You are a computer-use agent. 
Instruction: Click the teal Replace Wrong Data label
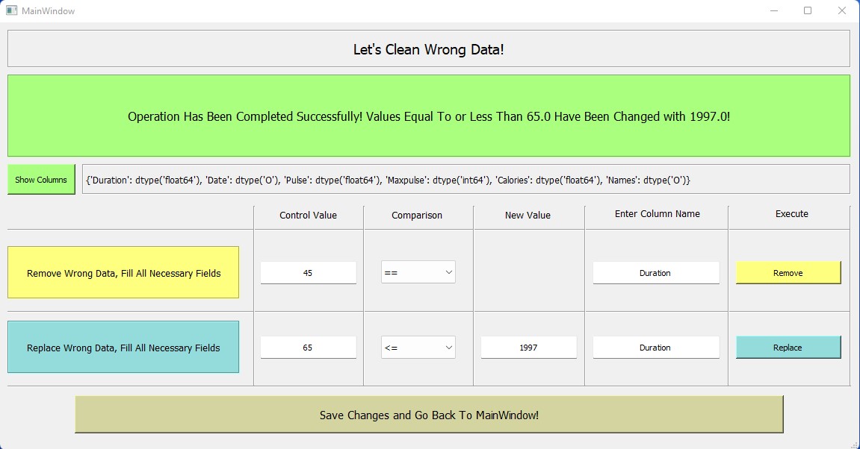point(123,347)
